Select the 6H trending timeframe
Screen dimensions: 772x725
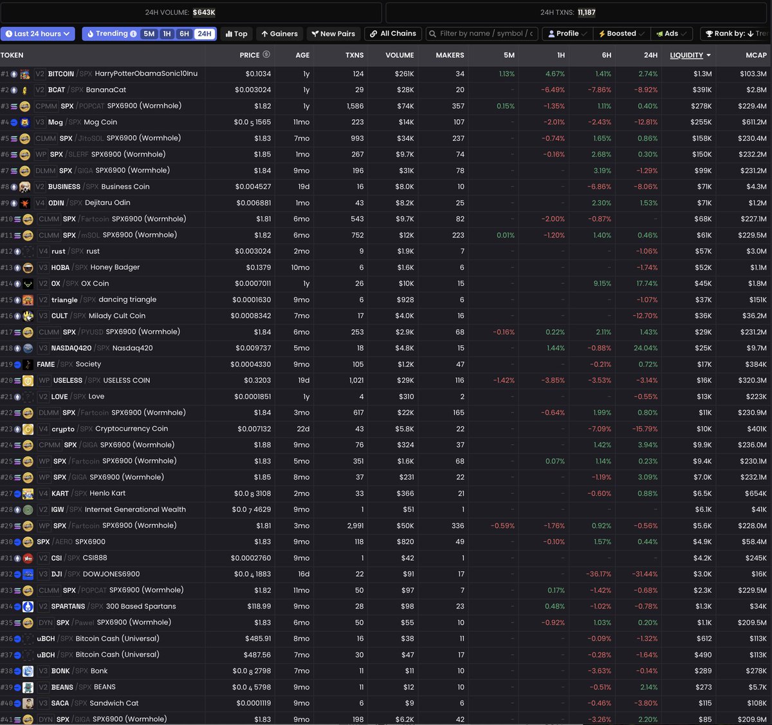click(x=184, y=33)
